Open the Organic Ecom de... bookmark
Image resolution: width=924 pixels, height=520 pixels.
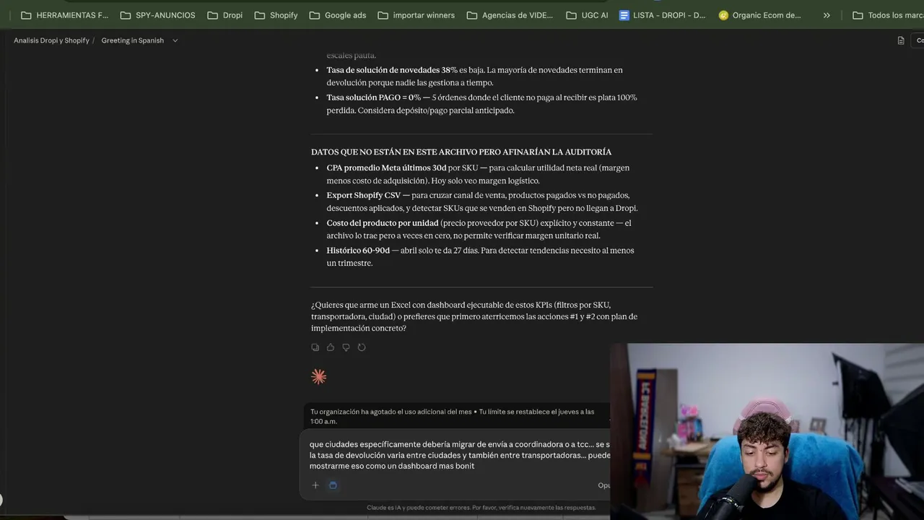[x=760, y=15]
